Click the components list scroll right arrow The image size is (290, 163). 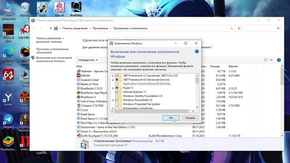(193, 111)
